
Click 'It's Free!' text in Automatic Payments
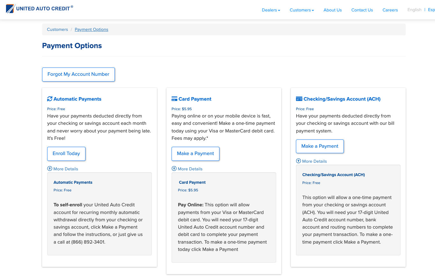pyautogui.click(x=56, y=138)
